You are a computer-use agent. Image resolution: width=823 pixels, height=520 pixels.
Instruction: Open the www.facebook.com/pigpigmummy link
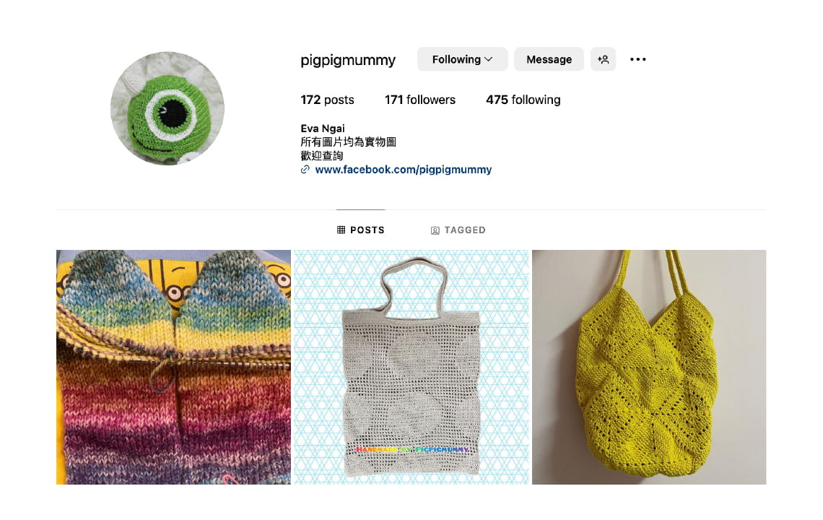(403, 170)
